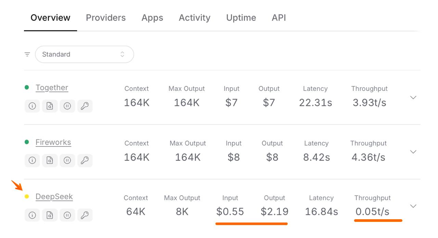
Task: View the Uptime tab
Action: click(x=241, y=18)
